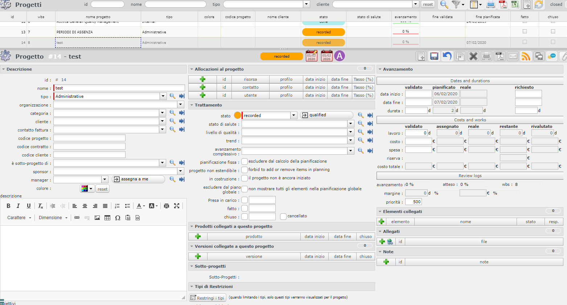Screen dimensions: 567x305
Task: Click the blue undo arrow icon
Action: [x=447, y=56]
